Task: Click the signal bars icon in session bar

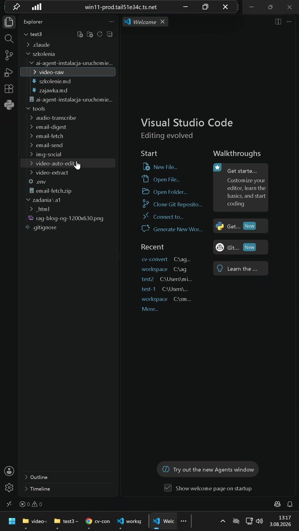Action: click(x=37, y=7)
